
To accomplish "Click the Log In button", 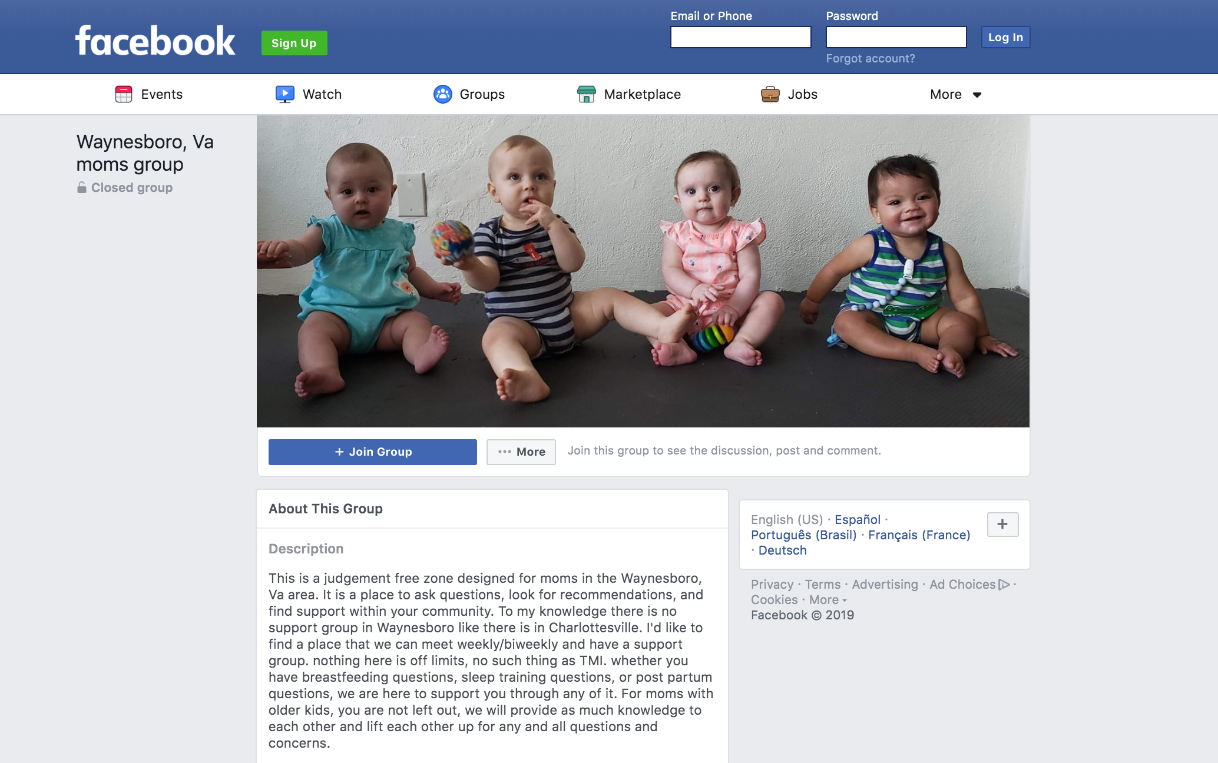I will coord(1005,37).
